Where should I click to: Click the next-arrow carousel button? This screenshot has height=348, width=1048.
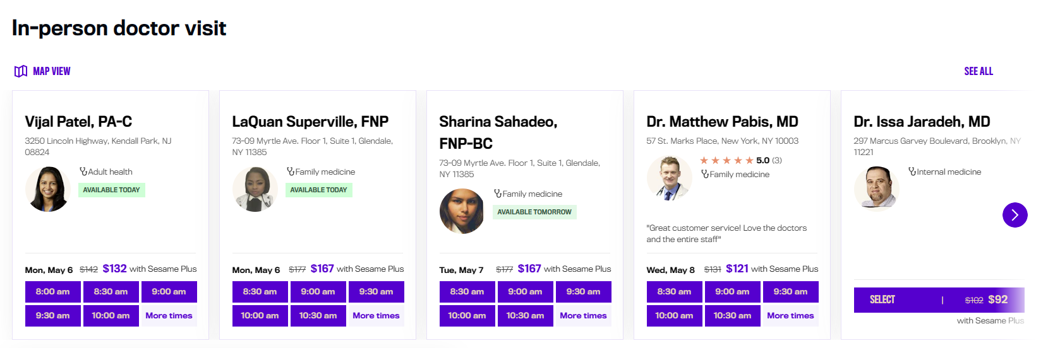tap(1015, 215)
